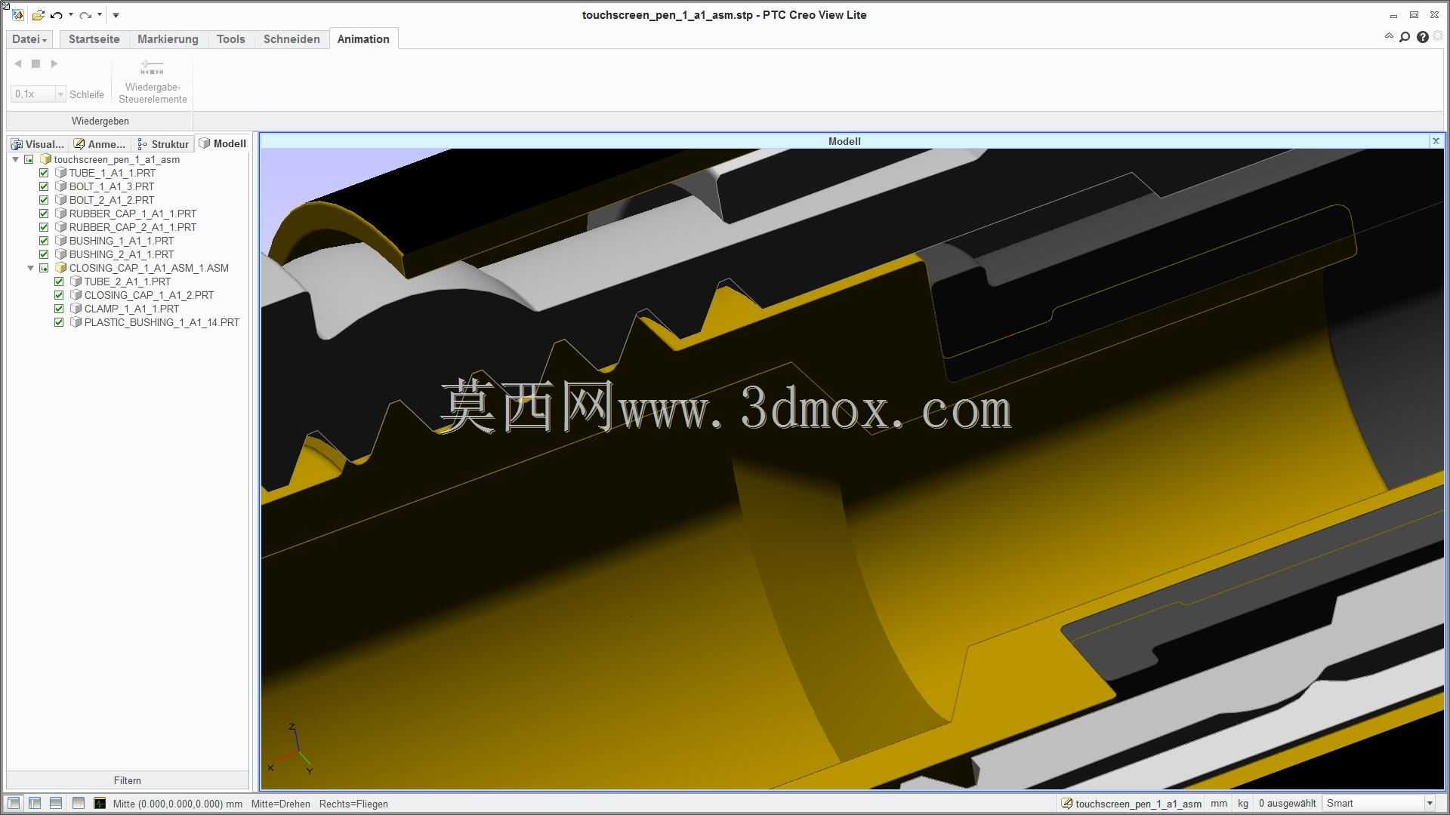Click the play backward animation button

18,64
